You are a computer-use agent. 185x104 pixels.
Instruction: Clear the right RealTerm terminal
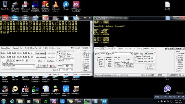171,49
